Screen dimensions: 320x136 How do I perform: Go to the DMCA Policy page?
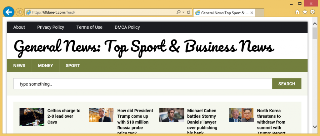(127, 27)
